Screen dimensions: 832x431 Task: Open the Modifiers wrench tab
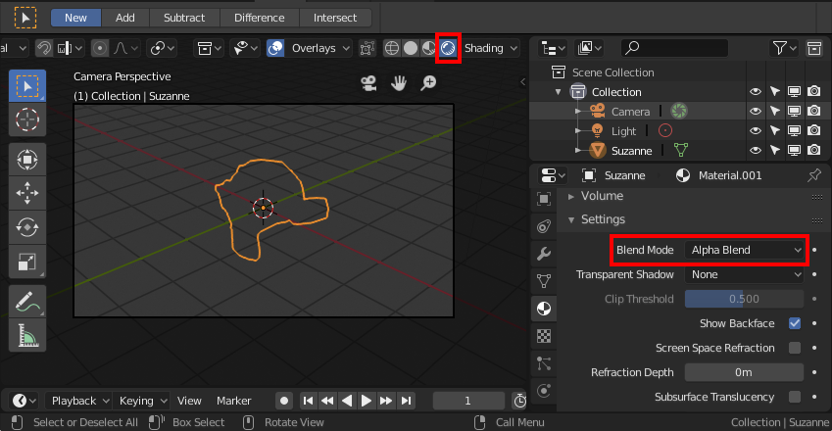pos(544,254)
